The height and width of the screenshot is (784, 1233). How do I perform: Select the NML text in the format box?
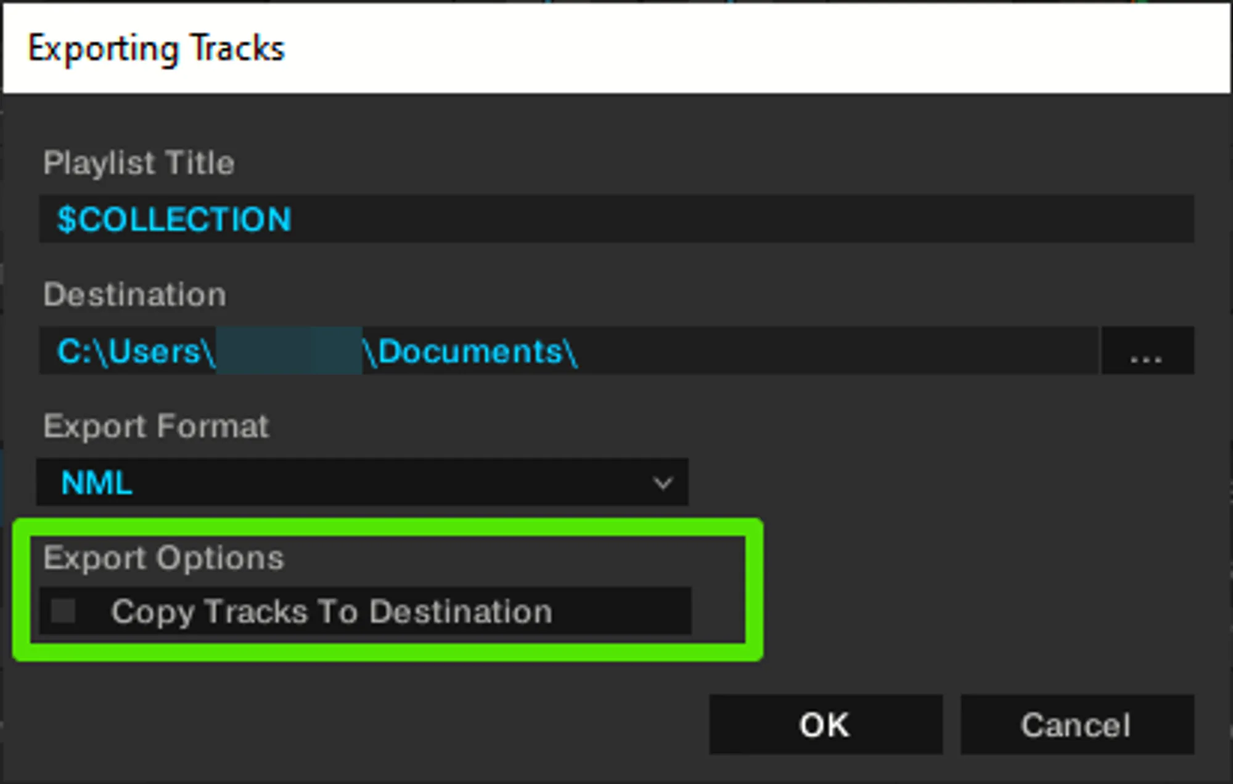pyautogui.click(x=97, y=483)
